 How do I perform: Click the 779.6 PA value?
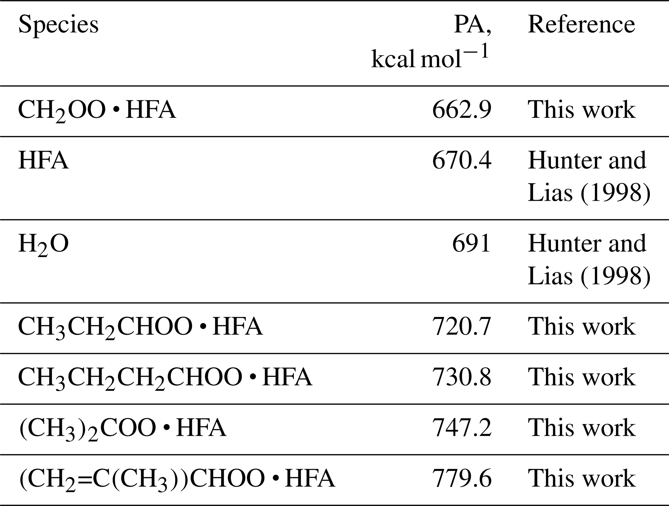click(462, 479)
